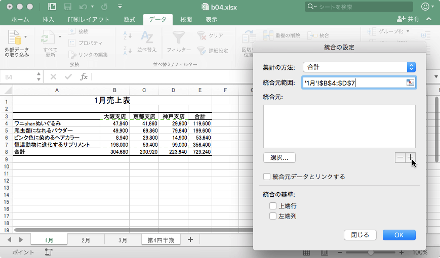Sort descending with the Z-A icon

[x=128, y=51]
